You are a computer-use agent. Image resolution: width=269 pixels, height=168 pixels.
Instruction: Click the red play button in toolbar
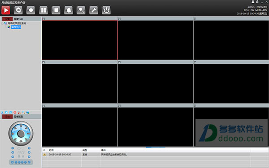[6, 10]
